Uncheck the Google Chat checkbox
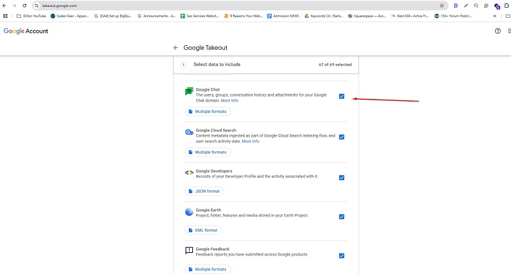Viewport: 511px width, 274px height. point(342,96)
